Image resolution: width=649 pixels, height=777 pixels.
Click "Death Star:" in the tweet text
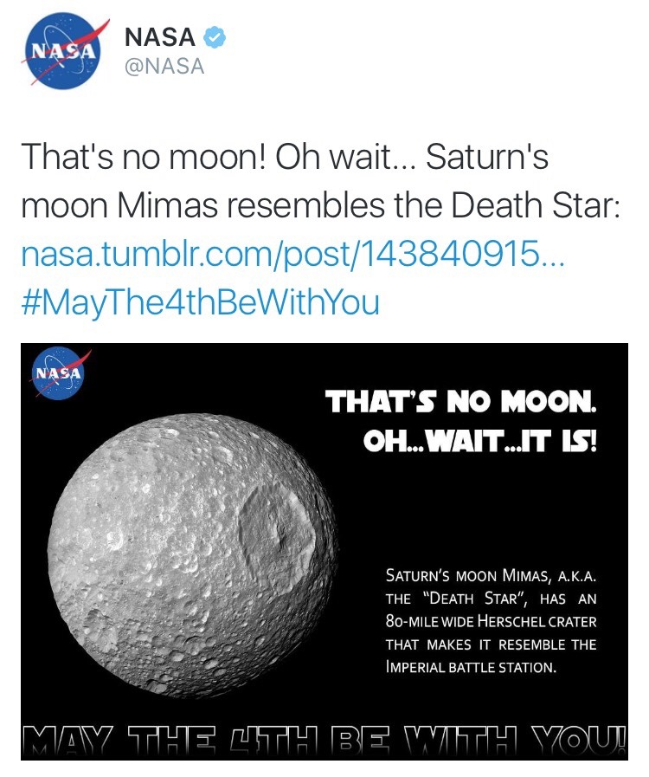pyautogui.click(x=546, y=206)
